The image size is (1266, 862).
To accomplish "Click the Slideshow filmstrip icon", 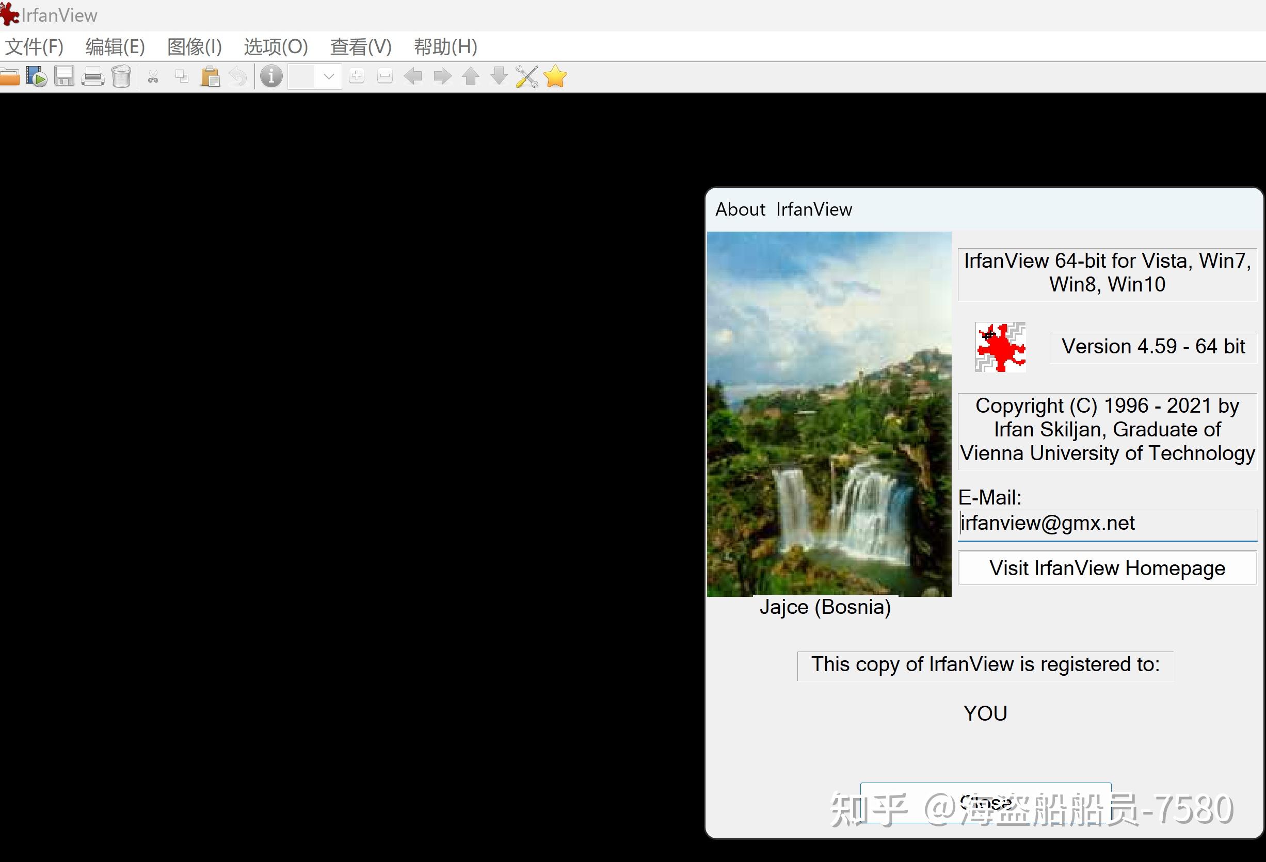I will 36,77.
